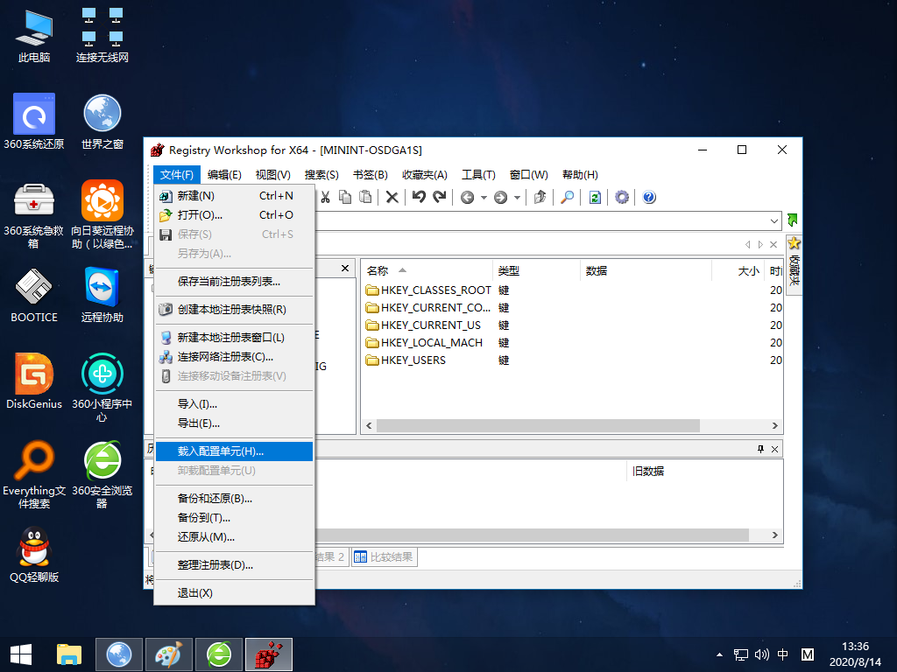
Task: Open the 工具(T) menu
Action: tap(478, 175)
